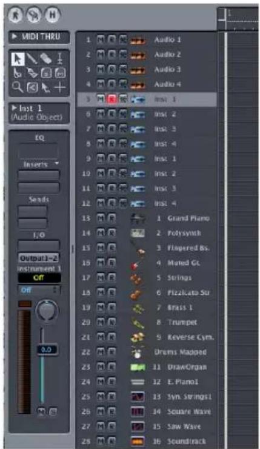Click the Grand Piano track icon
The width and height of the screenshot is (260, 449).
[138, 218]
